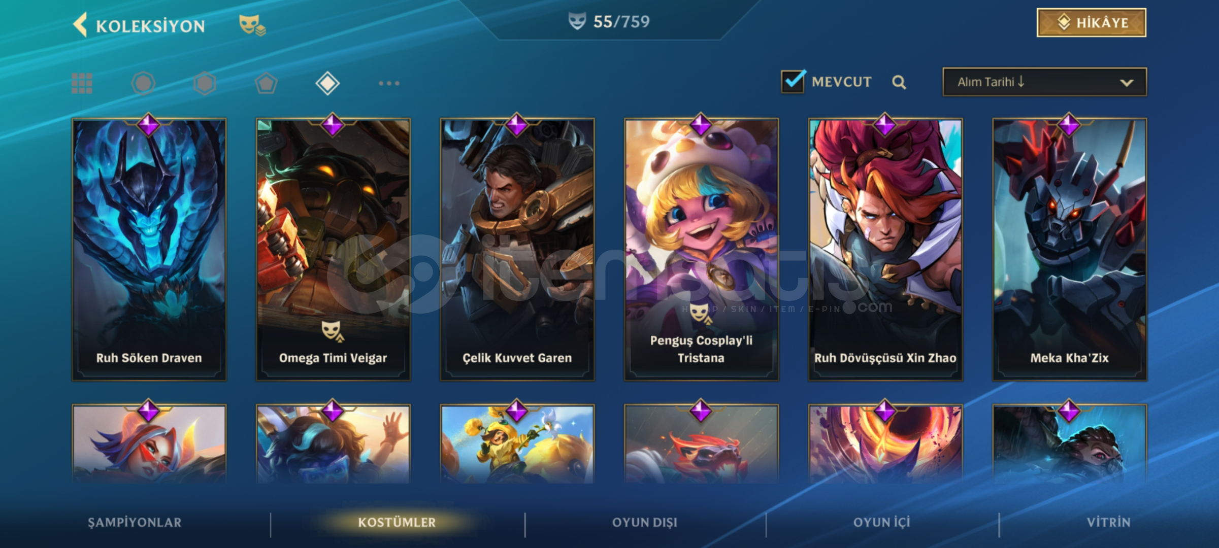The height and width of the screenshot is (548, 1219).
Task: Expand sort options with the chevron arrow
Action: [x=1127, y=83]
